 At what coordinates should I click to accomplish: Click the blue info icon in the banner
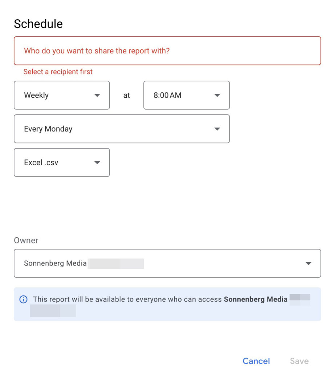coord(23,299)
